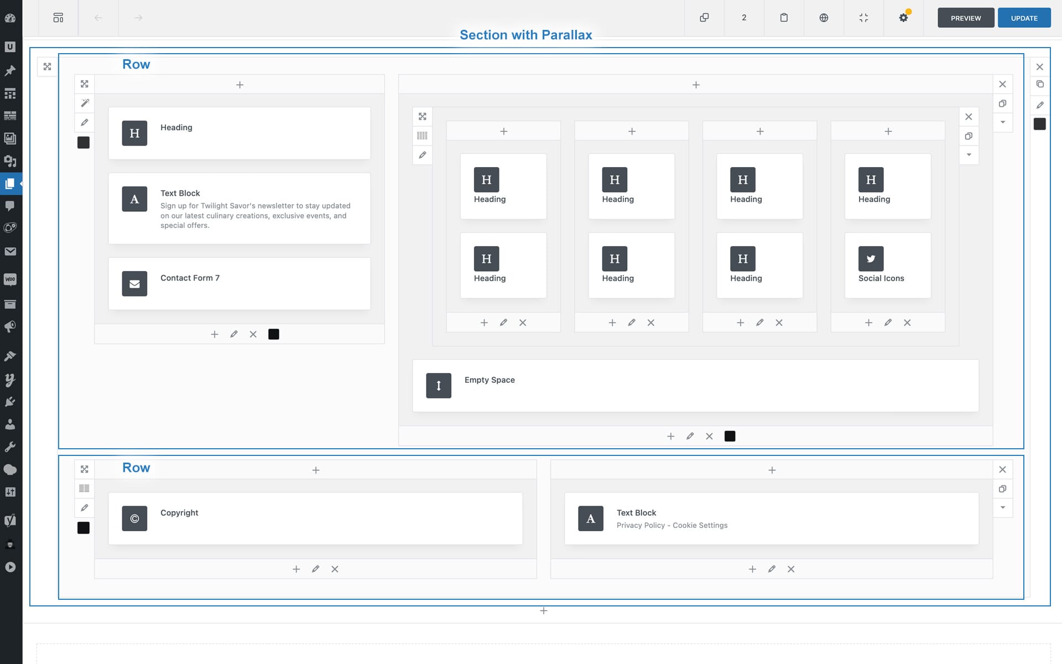Delete the Social Icons column with X
This screenshot has height=664, width=1062.
(907, 323)
